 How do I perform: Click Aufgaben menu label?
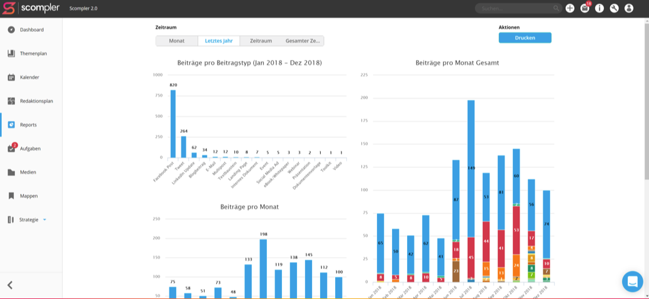point(30,149)
